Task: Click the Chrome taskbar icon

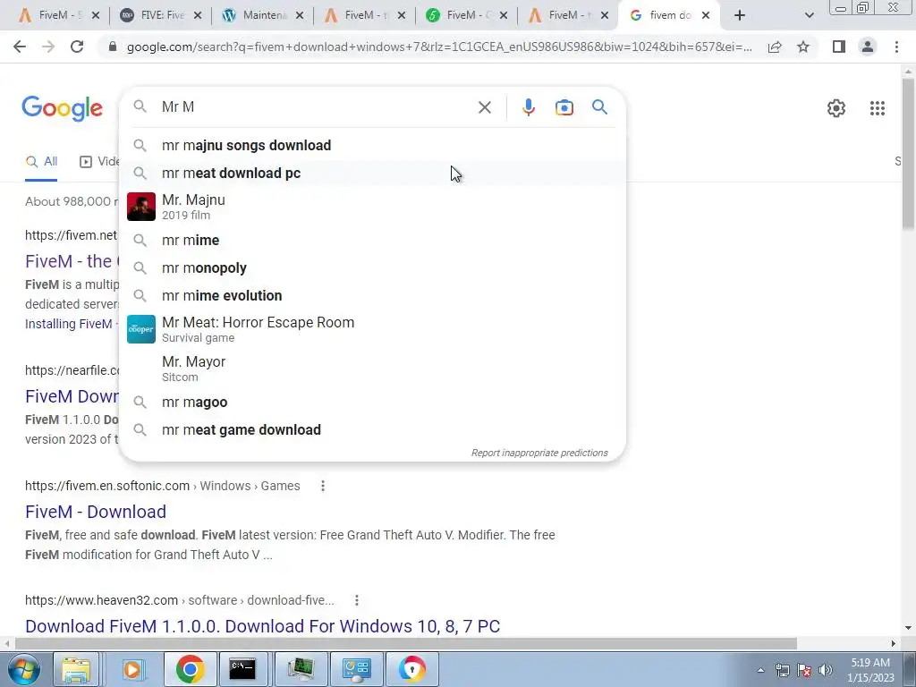Action: (190, 669)
